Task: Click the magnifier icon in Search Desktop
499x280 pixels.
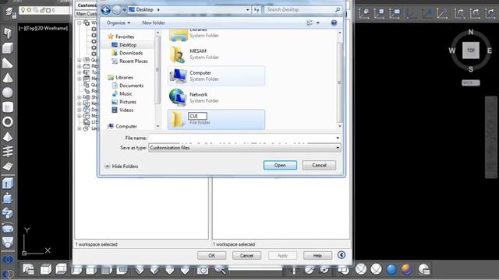Action: [x=338, y=10]
